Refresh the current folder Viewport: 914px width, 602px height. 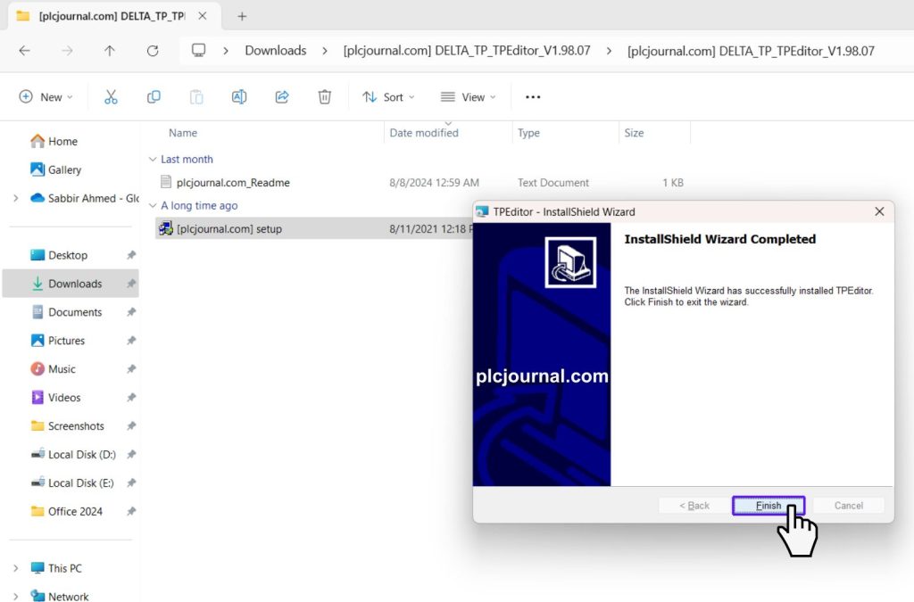click(153, 51)
